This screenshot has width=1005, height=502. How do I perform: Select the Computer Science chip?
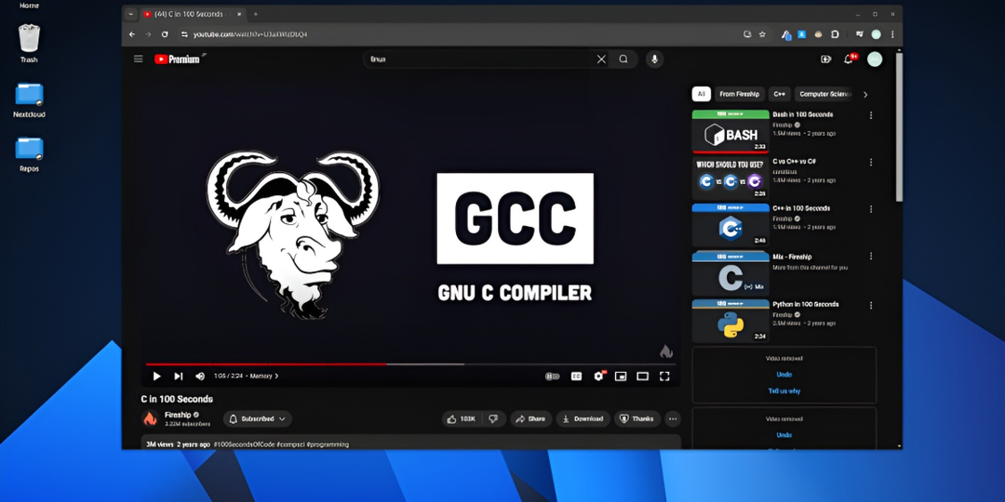(x=824, y=94)
